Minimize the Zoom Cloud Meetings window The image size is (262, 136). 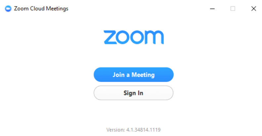(212, 9)
